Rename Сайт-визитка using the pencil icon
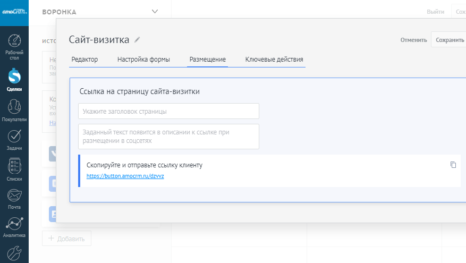The width and height of the screenshot is (466, 263). (x=138, y=39)
